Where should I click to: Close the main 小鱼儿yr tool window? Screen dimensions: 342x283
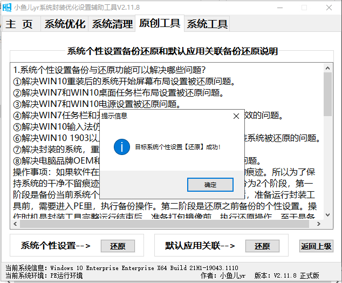click(x=329, y=8)
